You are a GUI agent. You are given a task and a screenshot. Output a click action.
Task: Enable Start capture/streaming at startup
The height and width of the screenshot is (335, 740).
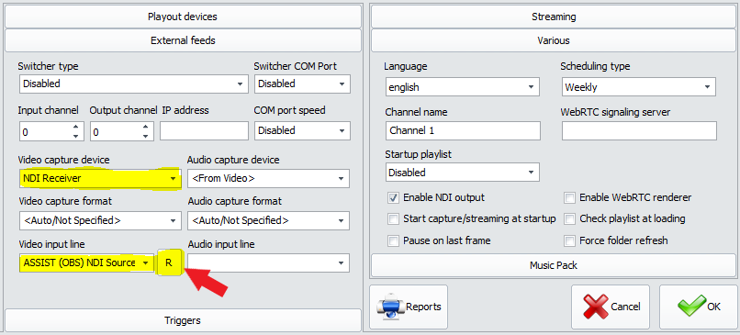[394, 219]
